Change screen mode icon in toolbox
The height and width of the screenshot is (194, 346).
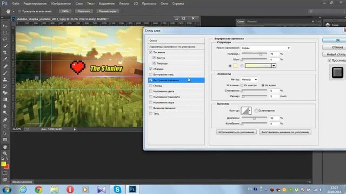[5, 179]
